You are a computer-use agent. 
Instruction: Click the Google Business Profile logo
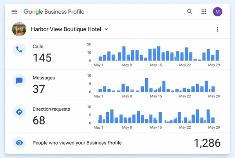[54, 12]
